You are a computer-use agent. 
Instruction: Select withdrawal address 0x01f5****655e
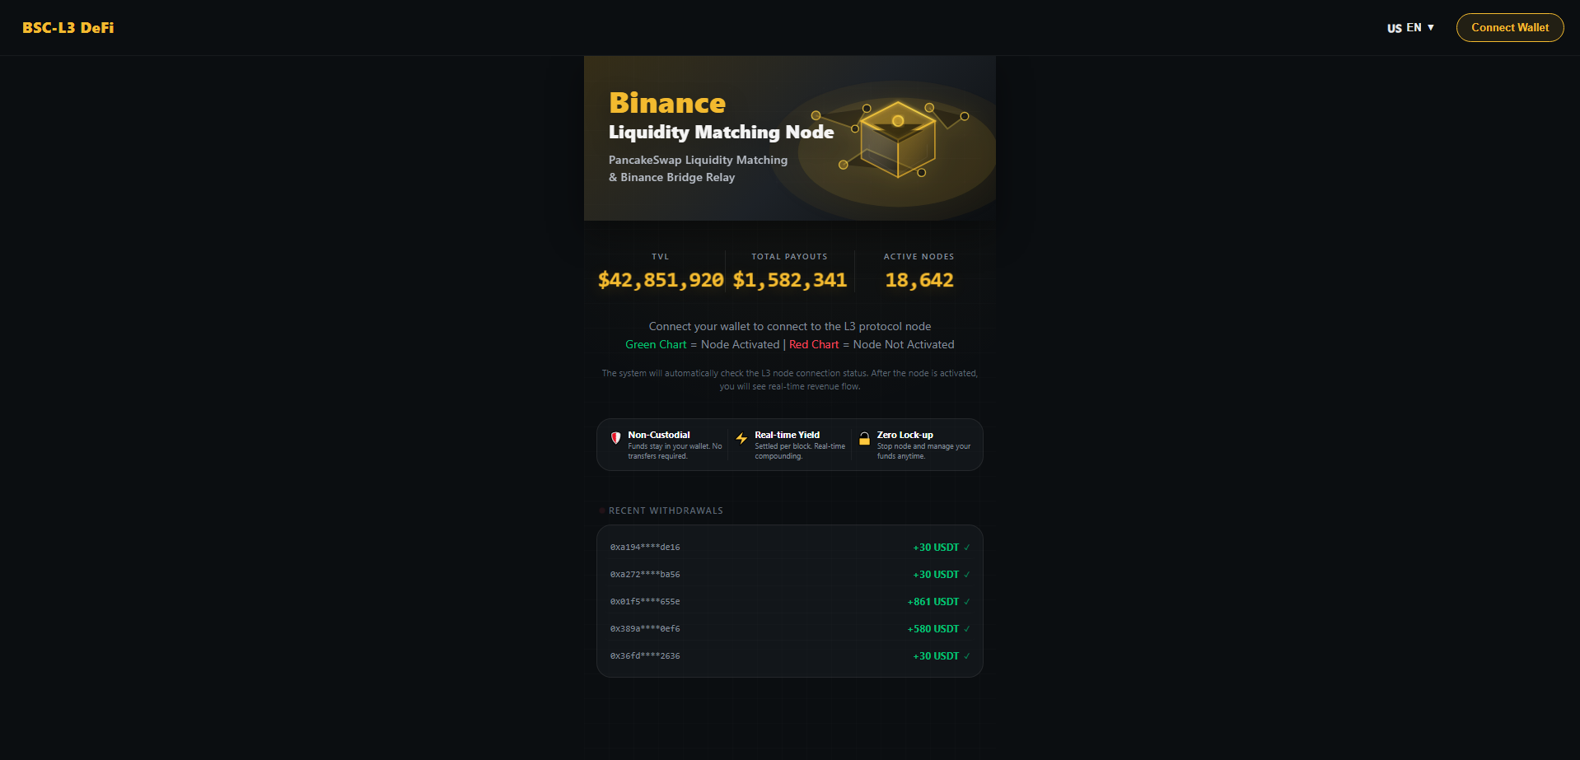click(x=645, y=601)
